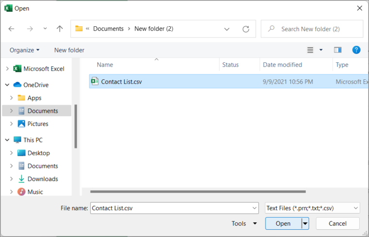Viewport: 369px width, 237px height.
Task: Select the Contact List.csv file
Action: pyautogui.click(x=229, y=81)
